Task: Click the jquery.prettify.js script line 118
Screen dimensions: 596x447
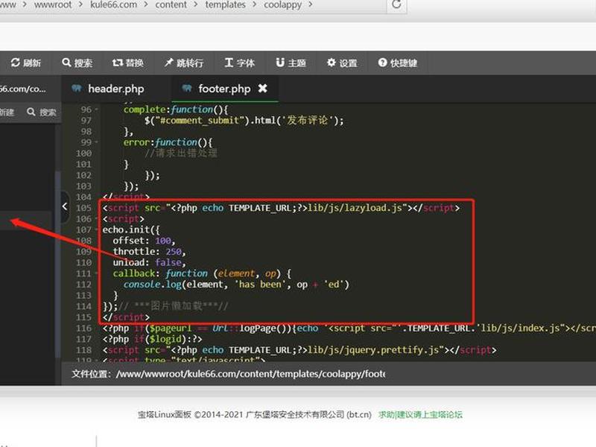Action: tap(299, 349)
